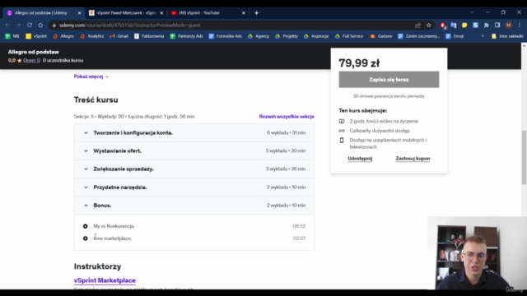Open the Full Service bookmark
Viewport: 527px width, 296px height.
coord(349,36)
